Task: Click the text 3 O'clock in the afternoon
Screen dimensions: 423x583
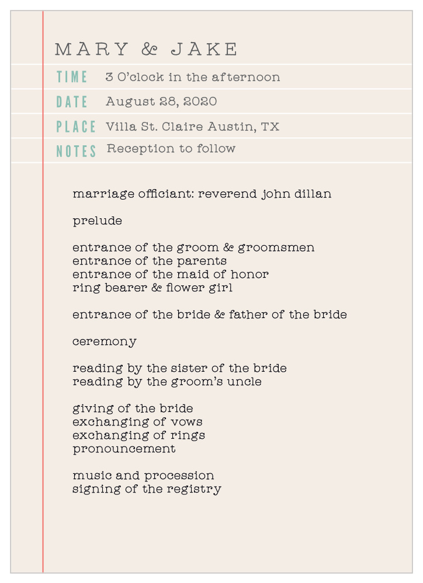Action: [192, 77]
